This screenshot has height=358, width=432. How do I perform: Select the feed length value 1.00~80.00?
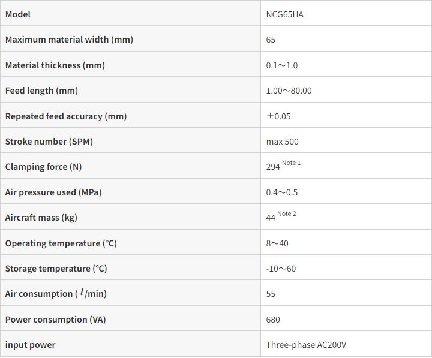coord(289,91)
